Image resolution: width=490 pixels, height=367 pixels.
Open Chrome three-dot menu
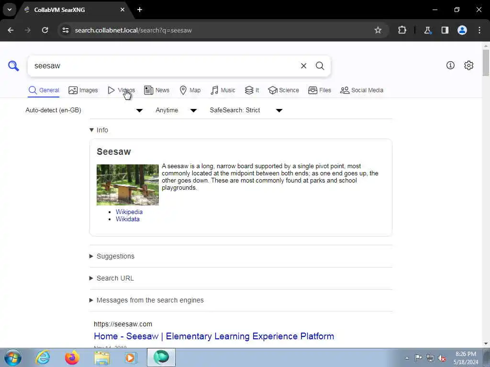point(479,30)
